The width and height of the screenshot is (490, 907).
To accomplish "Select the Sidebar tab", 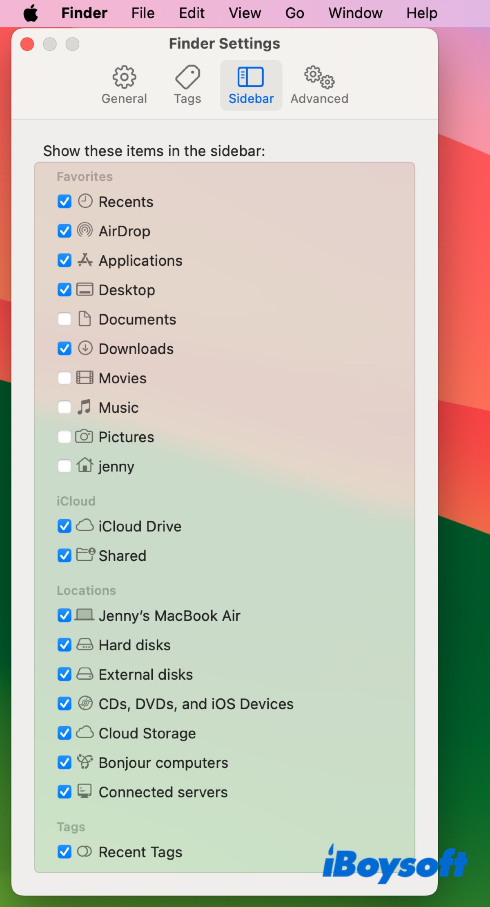I will coord(251,85).
